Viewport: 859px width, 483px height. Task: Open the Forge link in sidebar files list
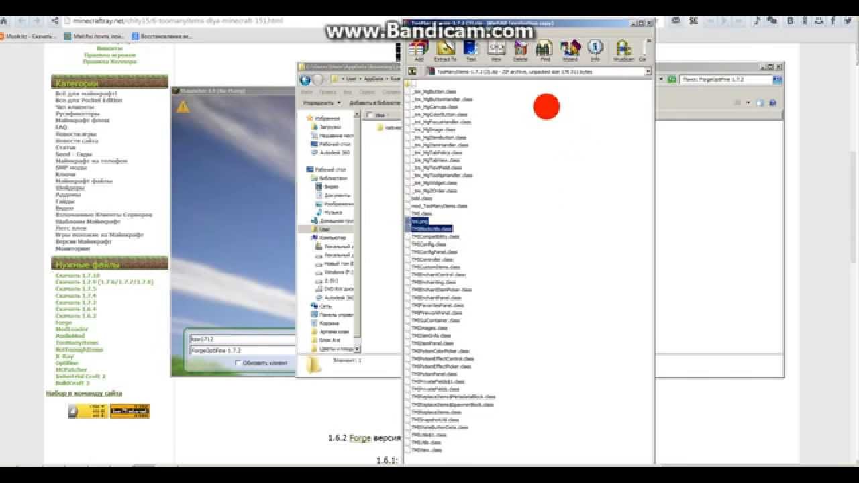(x=64, y=323)
